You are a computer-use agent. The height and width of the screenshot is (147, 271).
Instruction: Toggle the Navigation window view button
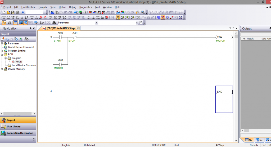[x=4, y=23]
